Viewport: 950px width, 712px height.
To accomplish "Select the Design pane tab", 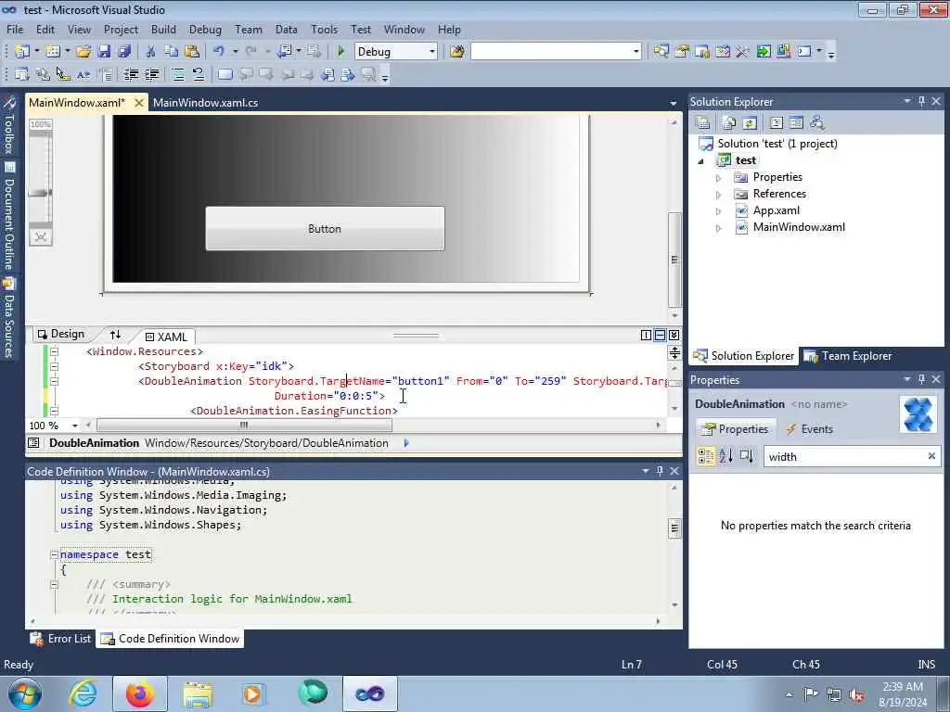I will [61, 334].
